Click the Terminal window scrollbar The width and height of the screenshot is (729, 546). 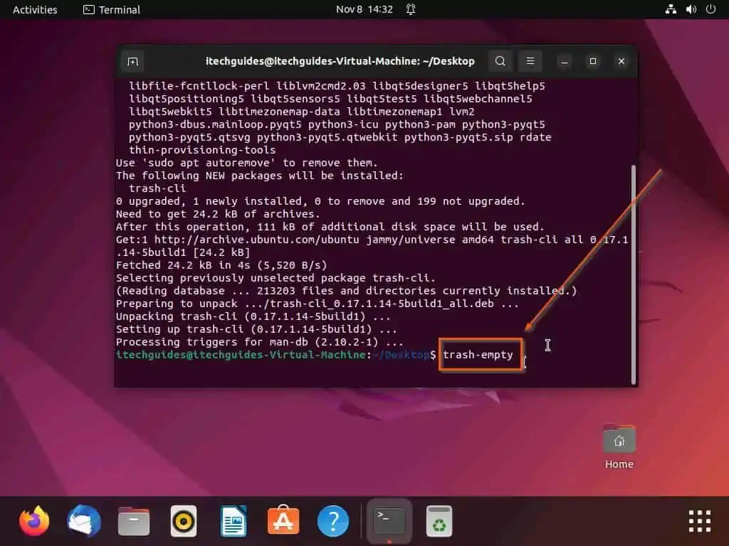(x=633, y=274)
